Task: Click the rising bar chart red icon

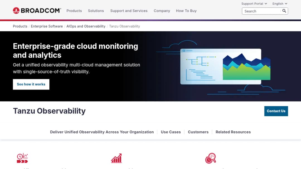Action: [x=116, y=158]
